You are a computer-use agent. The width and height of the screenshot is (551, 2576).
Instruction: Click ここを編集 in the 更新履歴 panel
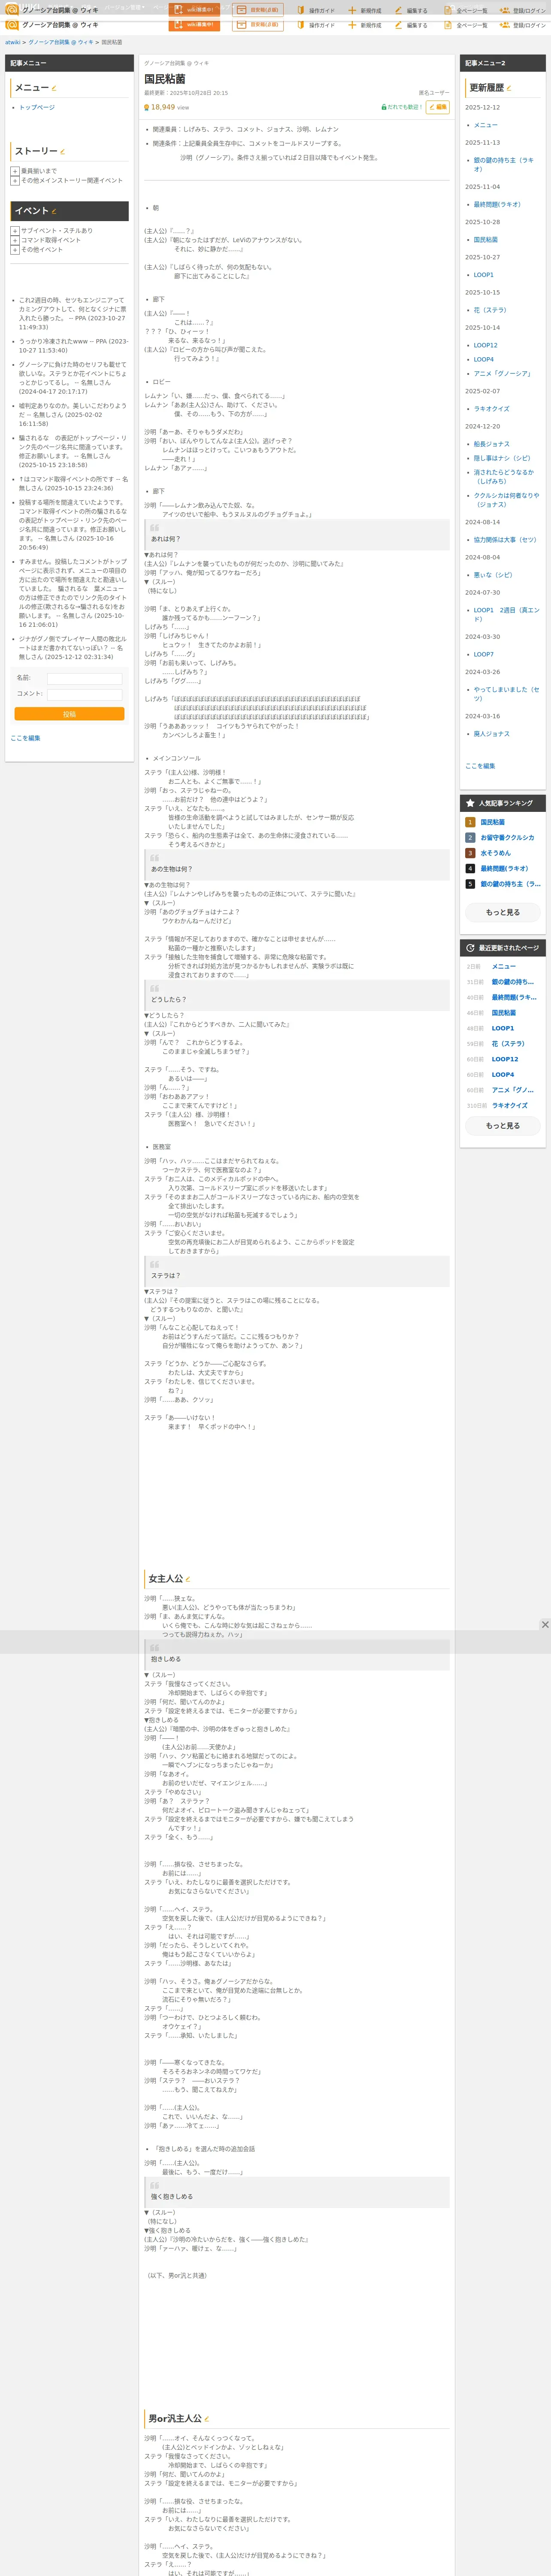point(480,766)
